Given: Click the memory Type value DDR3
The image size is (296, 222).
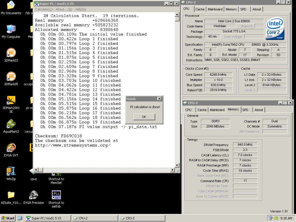Looking at the screenshot, I should [215, 121].
